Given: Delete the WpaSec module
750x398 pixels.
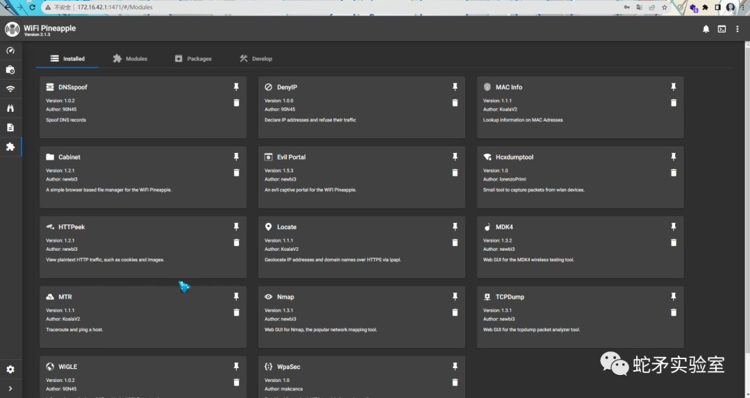Looking at the screenshot, I should tap(455, 382).
